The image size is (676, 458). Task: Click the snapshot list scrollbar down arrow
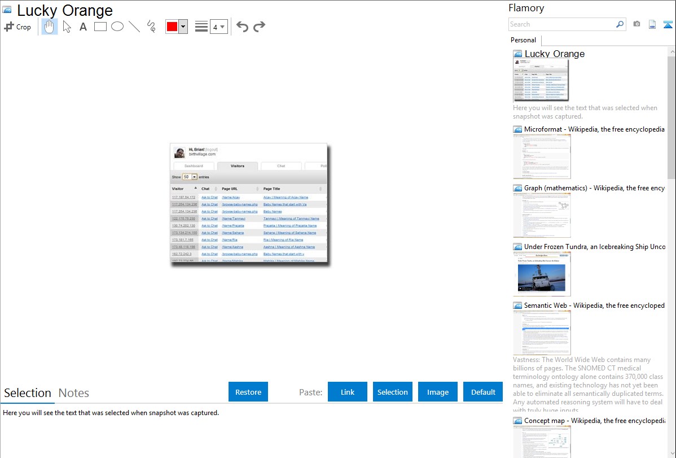(671, 453)
